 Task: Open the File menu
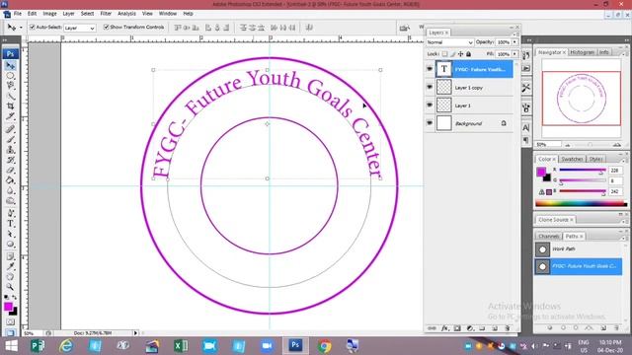click(x=18, y=14)
